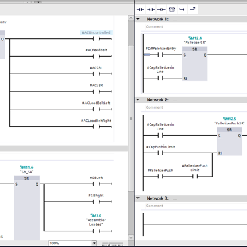Click the left pane scroll up arrow
The width and height of the screenshot is (247, 247).
click(131, 18)
